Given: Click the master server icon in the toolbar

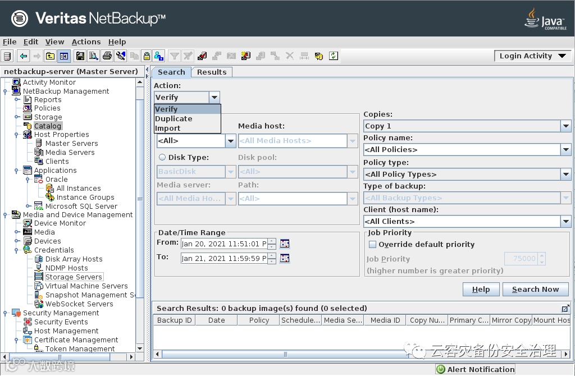Looking at the screenshot, I should pos(7,56).
